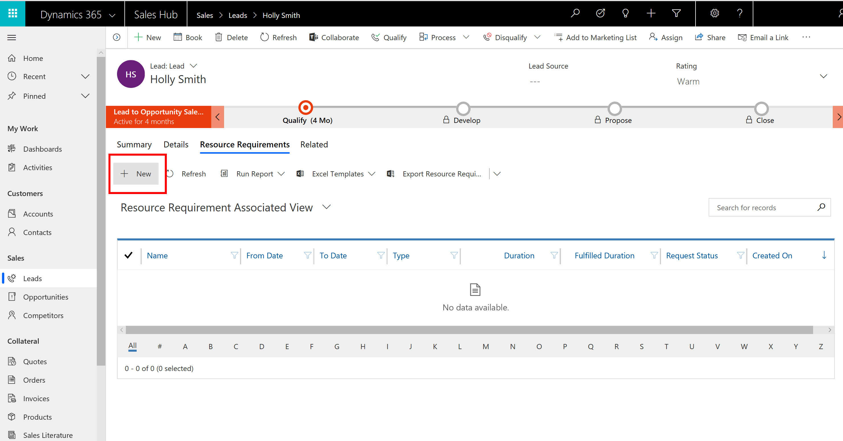This screenshot has height=441, width=843.
Task: Expand the Recent section
Action: 85,77
